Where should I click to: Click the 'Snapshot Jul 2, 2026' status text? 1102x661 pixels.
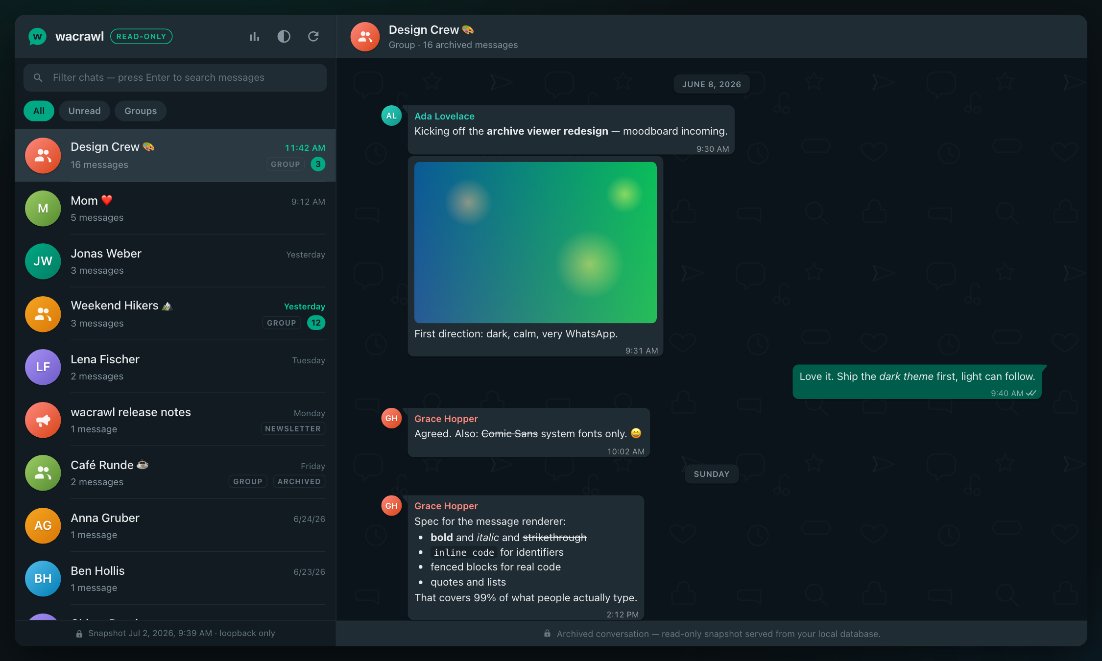182,633
